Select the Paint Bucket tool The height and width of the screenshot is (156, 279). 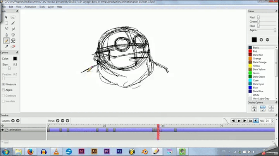click(13, 41)
